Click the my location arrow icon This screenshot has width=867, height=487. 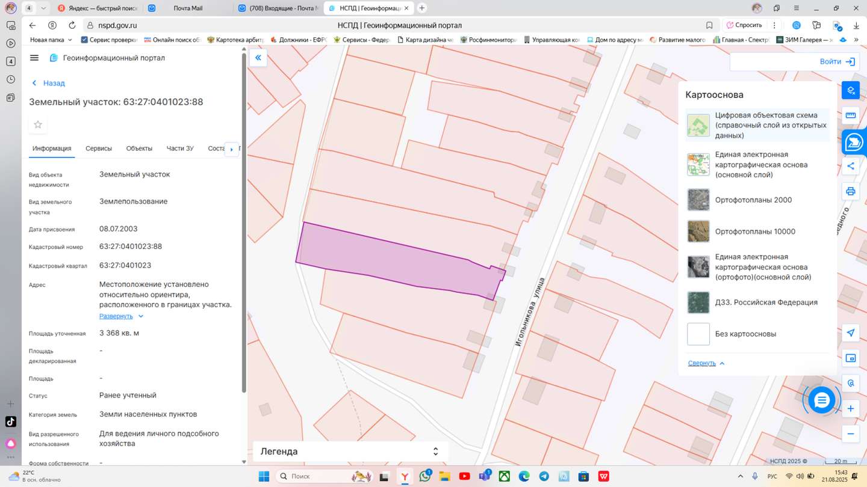[x=850, y=332]
